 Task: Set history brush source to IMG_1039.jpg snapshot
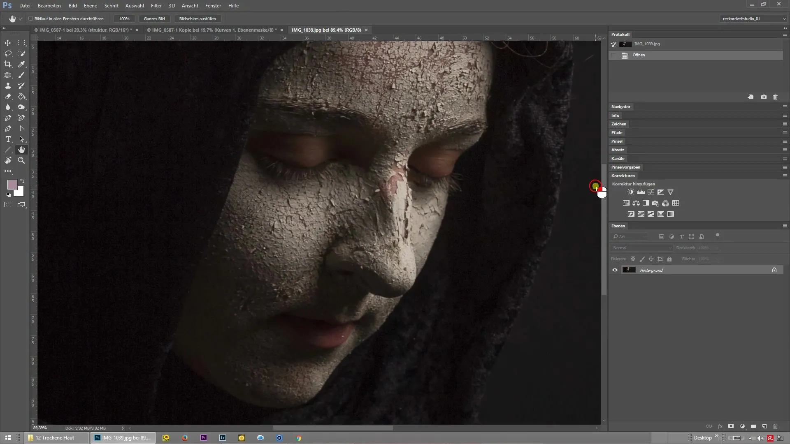tap(613, 44)
